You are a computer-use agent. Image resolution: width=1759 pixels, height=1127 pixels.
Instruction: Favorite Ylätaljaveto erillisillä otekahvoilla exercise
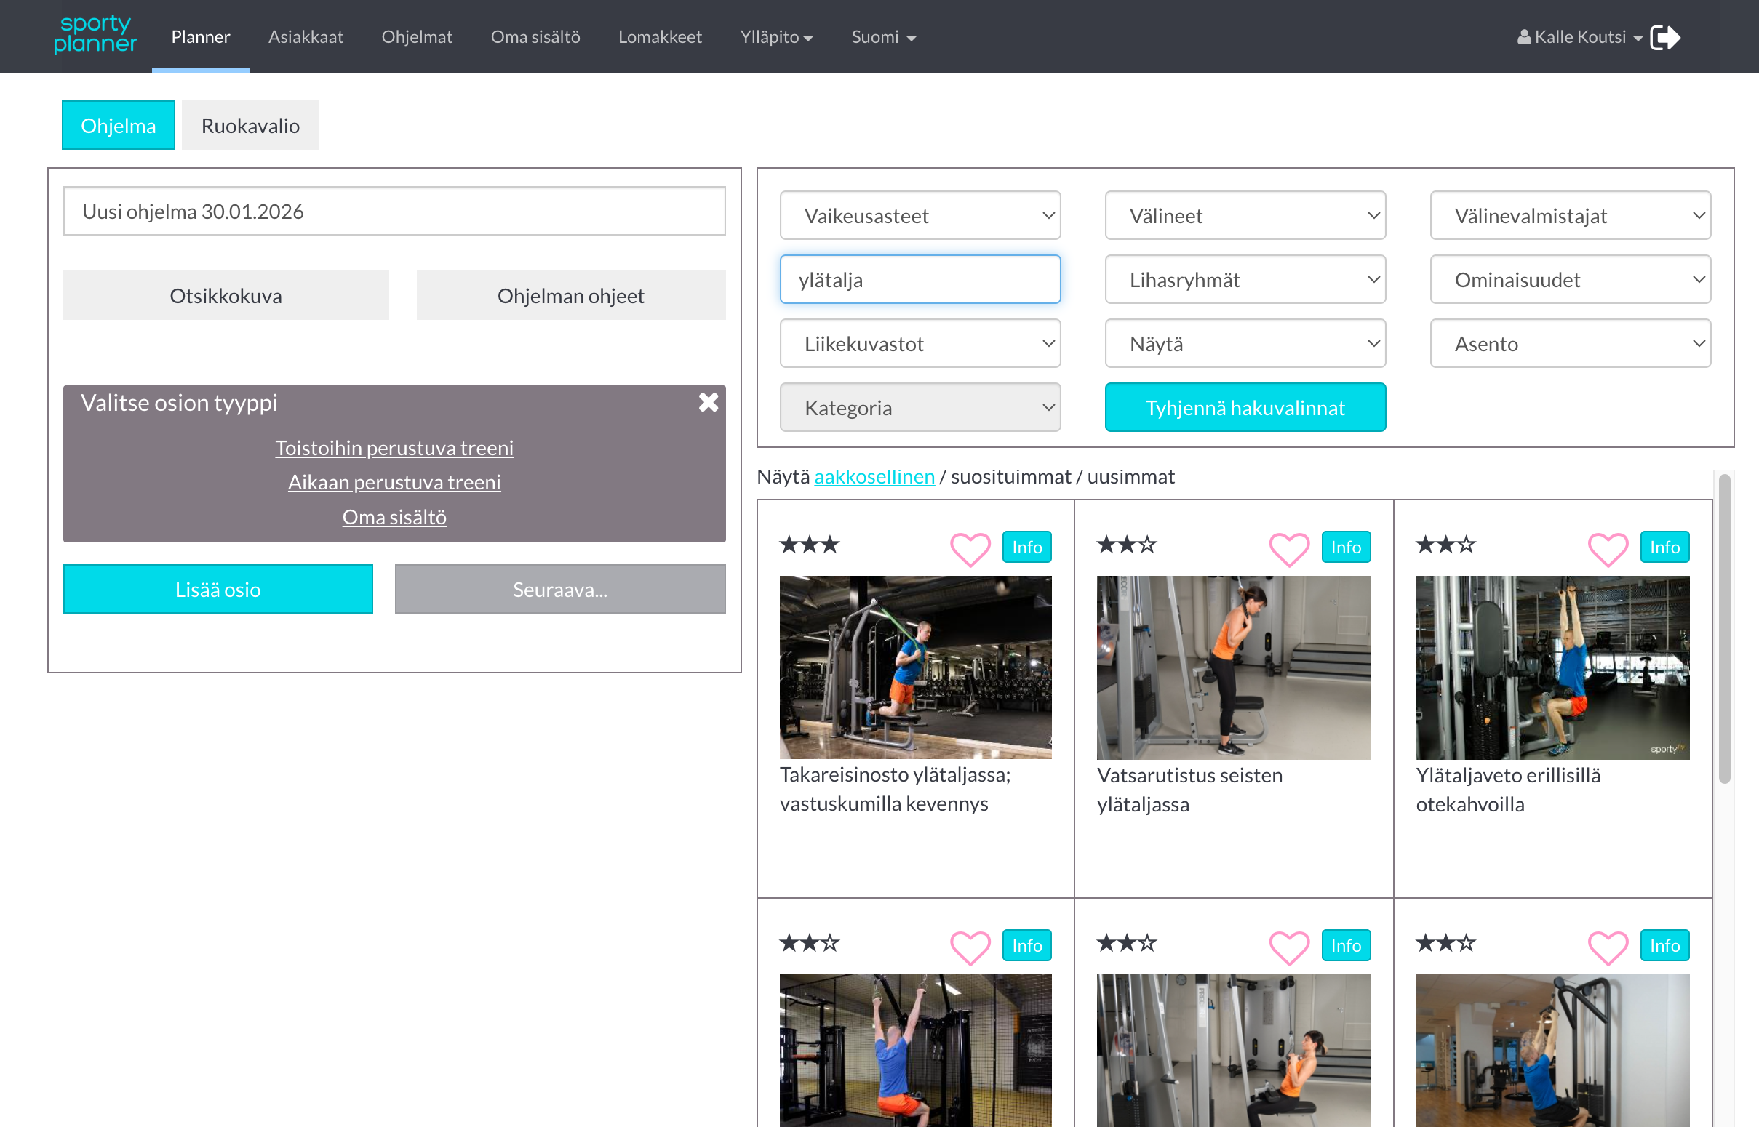coord(1608,549)
